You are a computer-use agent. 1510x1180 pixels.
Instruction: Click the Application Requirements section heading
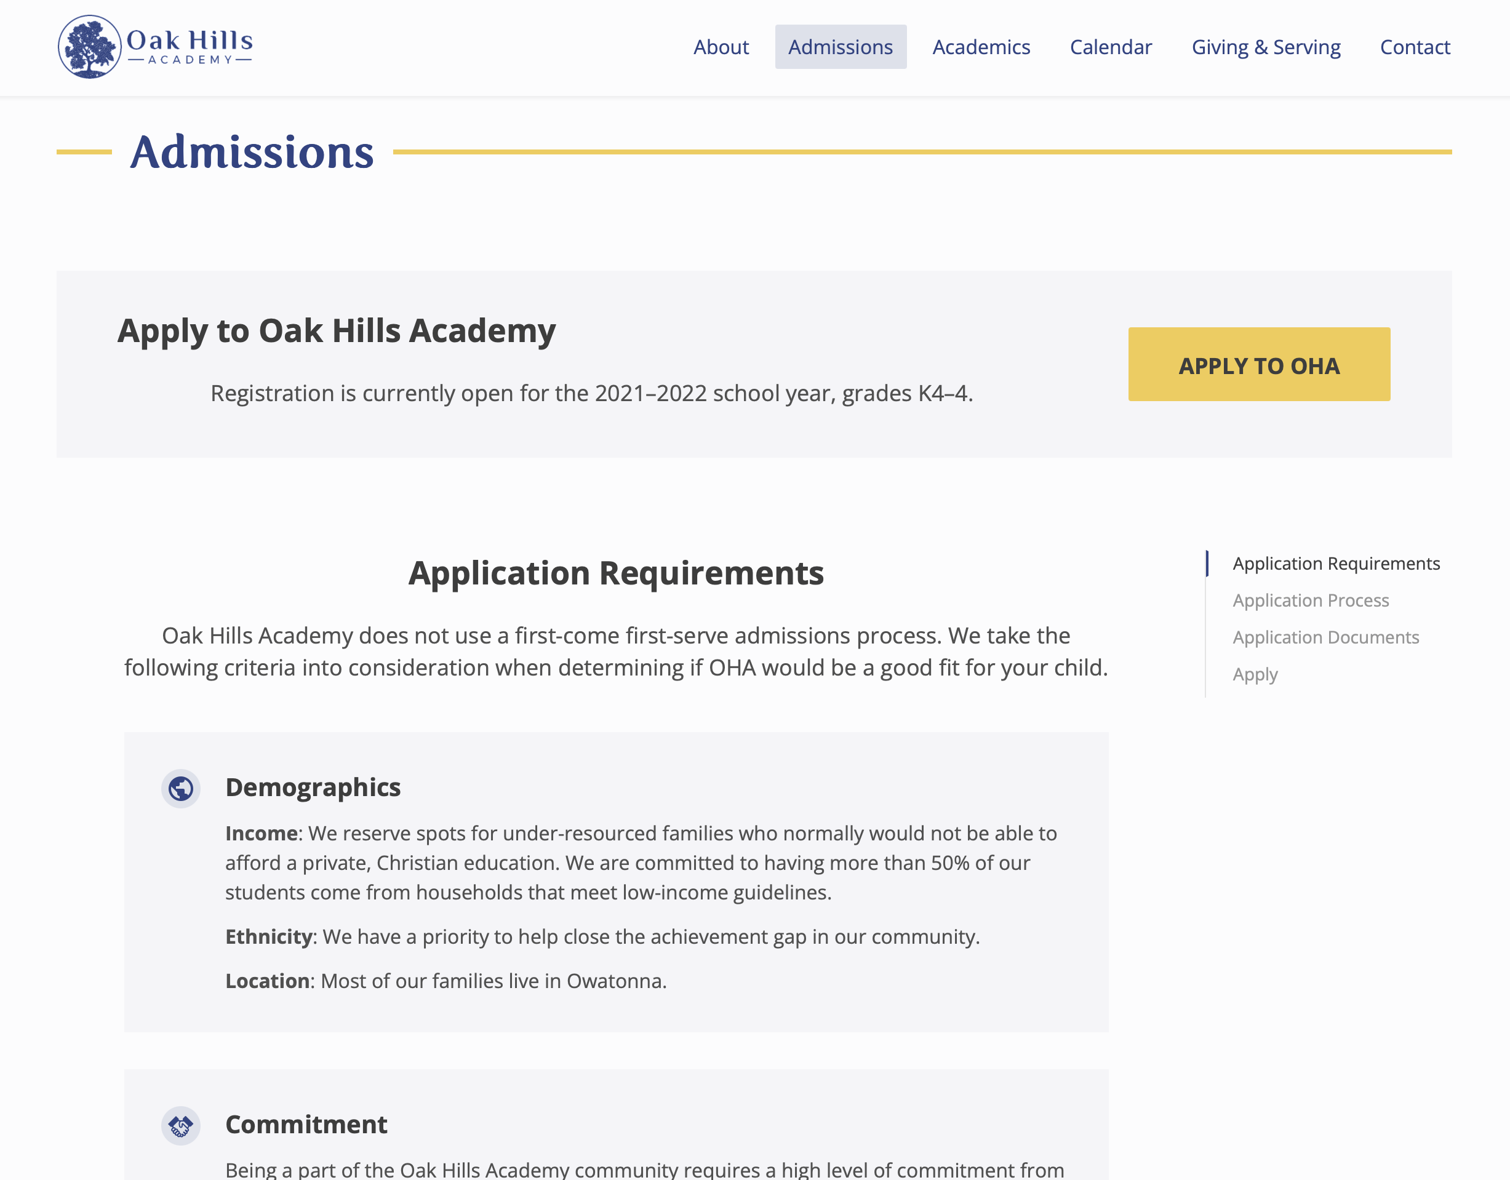click(x=616, y=573)
